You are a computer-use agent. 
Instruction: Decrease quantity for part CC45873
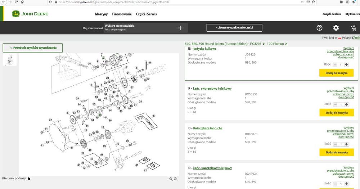pyautogui.click(x=335, y=144)
